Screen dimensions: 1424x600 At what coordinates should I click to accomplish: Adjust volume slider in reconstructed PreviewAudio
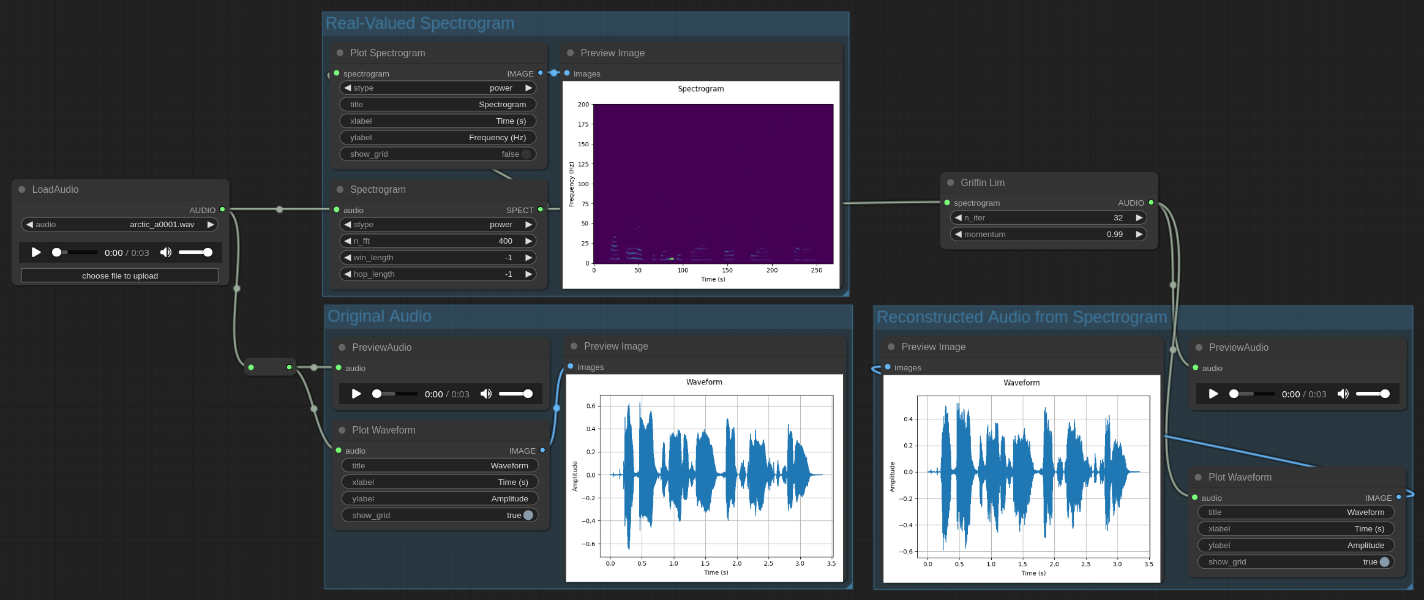coord(1373,394)
